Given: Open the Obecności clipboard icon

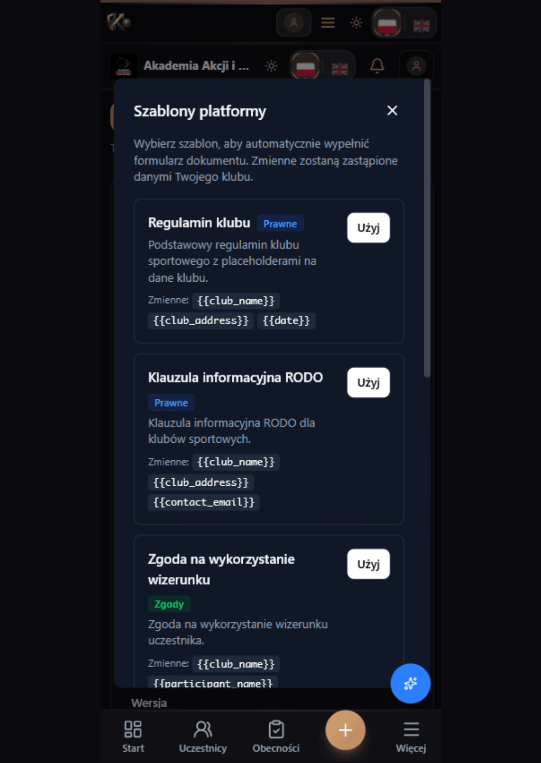Looking at the screenshot, I should click(277, 730).
